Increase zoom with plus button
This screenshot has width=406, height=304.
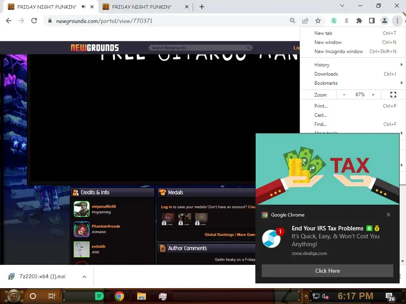click(373, 95)
